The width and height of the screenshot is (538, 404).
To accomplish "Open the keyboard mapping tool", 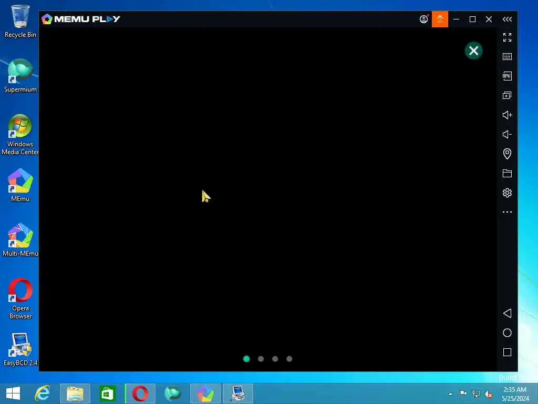I will coord(507,57).
